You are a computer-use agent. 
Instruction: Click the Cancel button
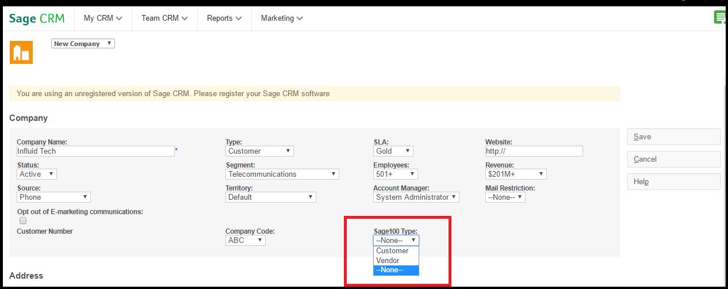pyautogui.click(x=673, y=159)
